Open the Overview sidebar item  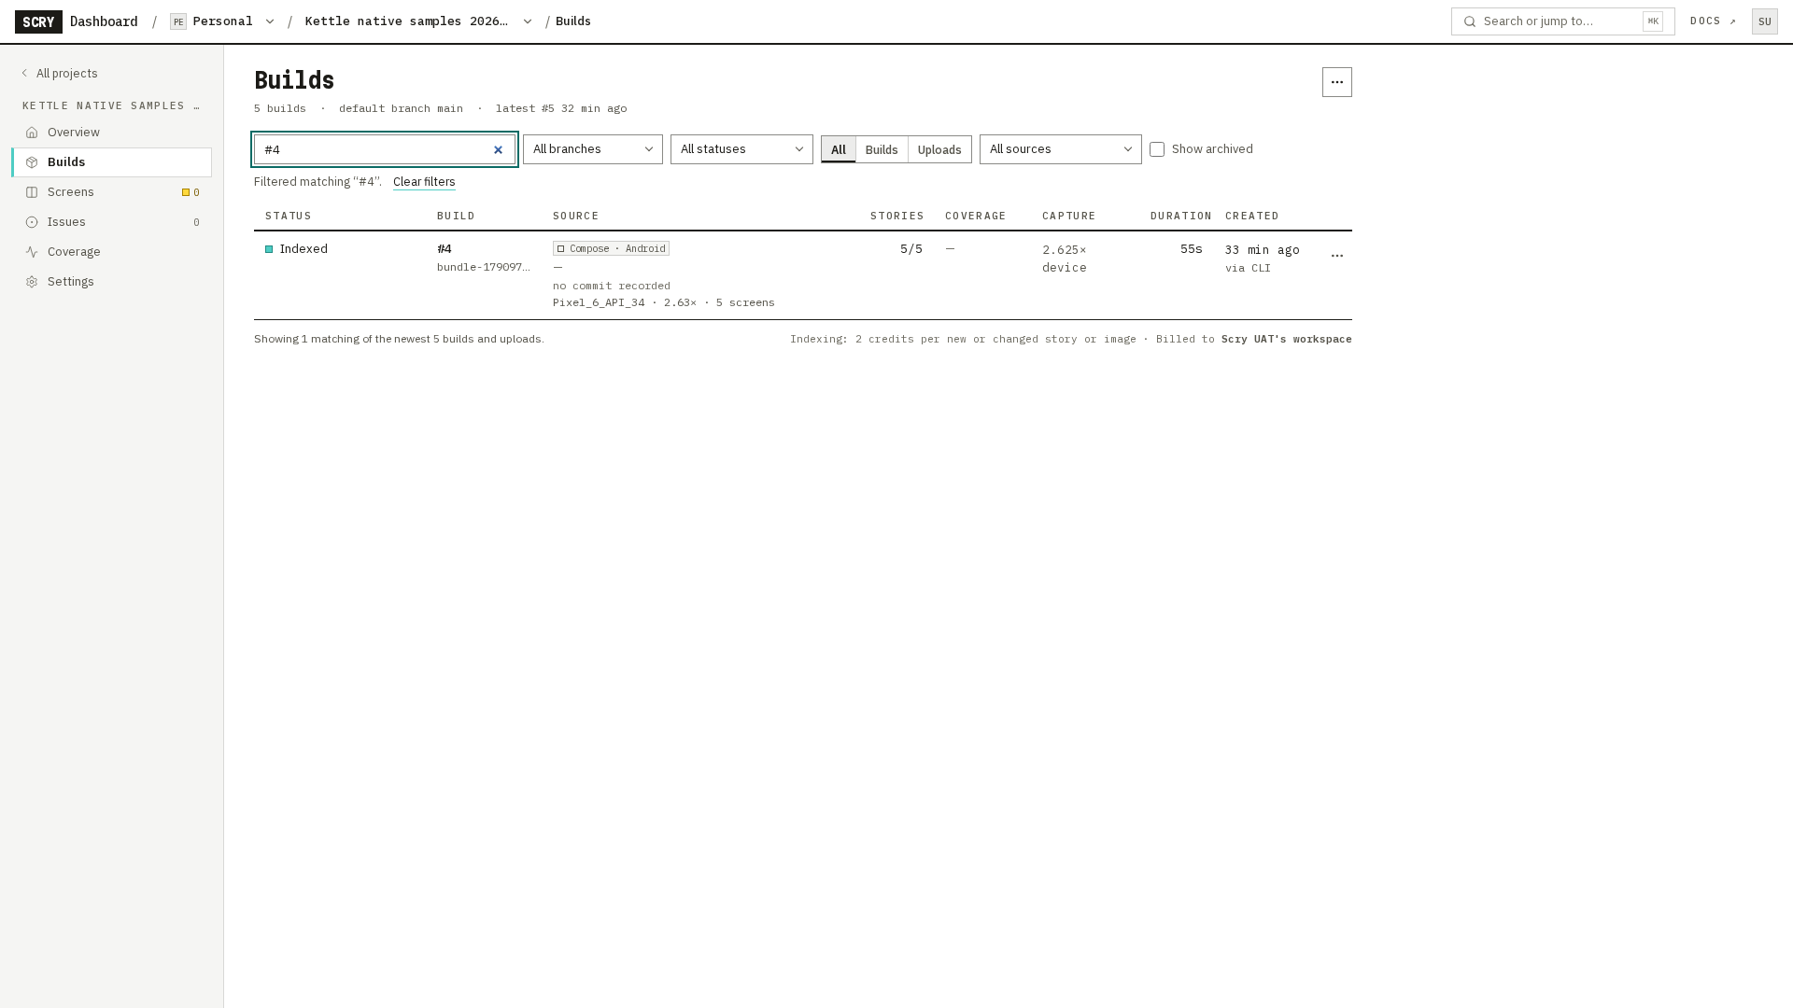[x=111, y=133]
